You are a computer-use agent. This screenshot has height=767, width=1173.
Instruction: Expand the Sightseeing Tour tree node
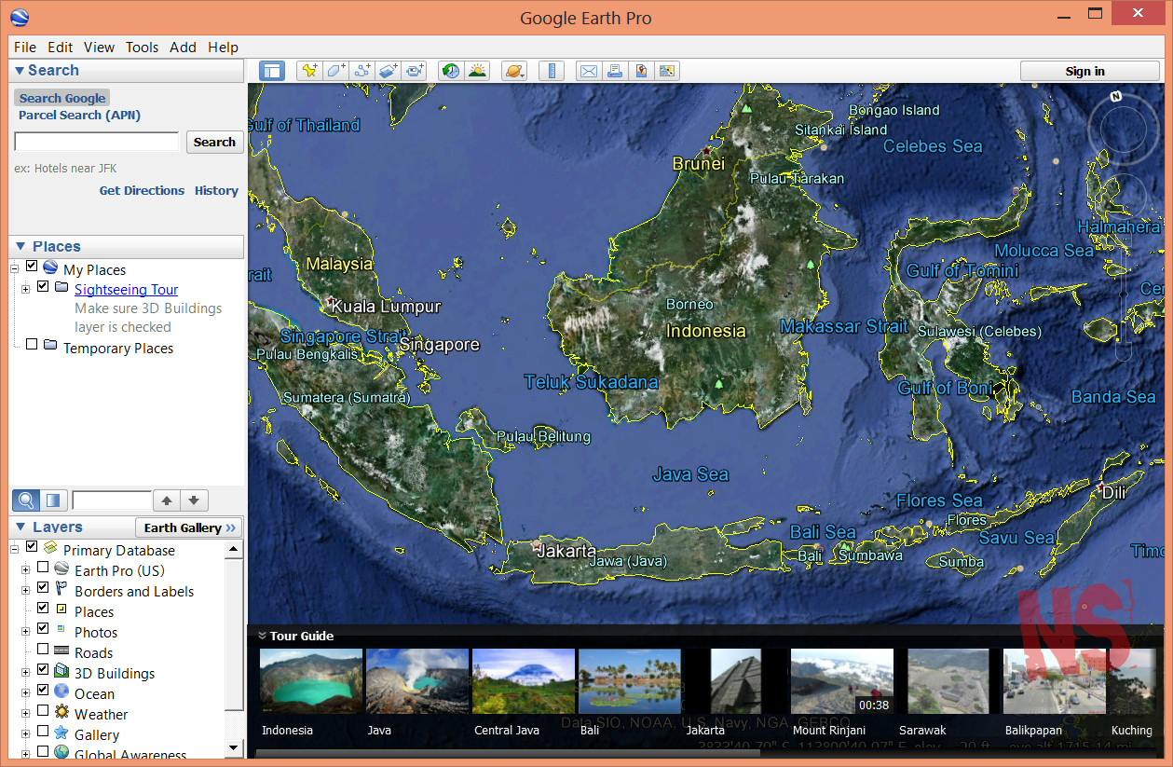tap(26, 289)
